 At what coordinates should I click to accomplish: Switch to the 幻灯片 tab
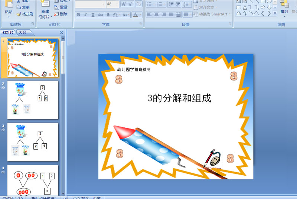tap(8, 33)
